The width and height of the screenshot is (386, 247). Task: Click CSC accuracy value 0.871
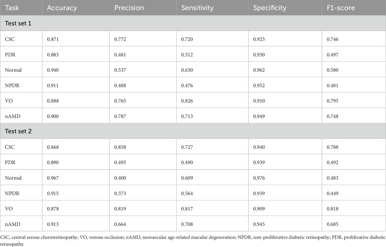pyautogui.click(x=53, y=39)
